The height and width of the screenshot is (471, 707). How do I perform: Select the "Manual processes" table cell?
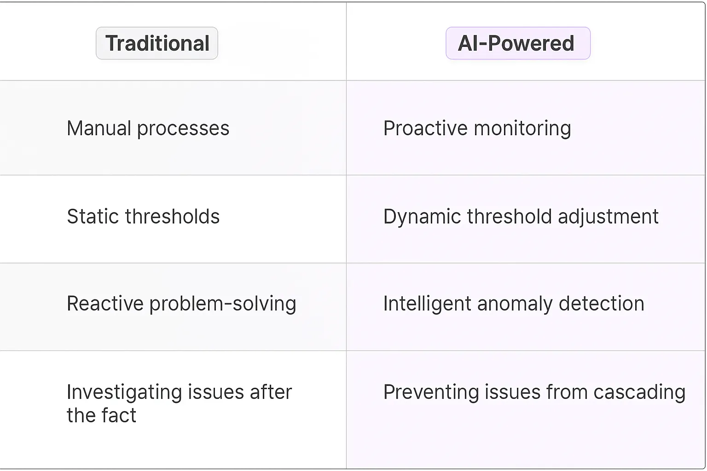(x=148, y=128)
